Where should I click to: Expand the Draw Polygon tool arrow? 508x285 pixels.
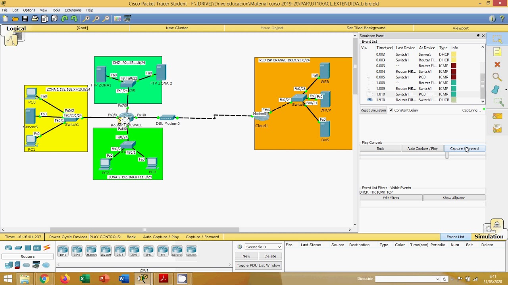point(506,90)
